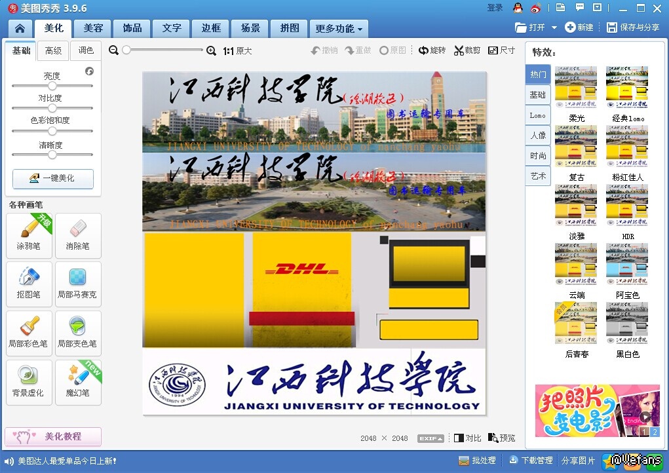
Task: Zoom out with the minus magnifier
Action: [x=113, y=50]
